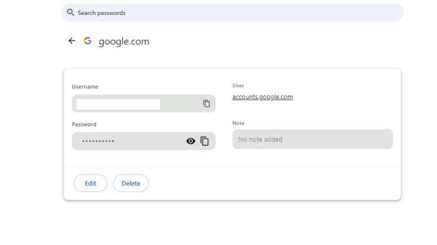Go back using the left arrow
Screen dimensions: 437x245
pos(72,41)
